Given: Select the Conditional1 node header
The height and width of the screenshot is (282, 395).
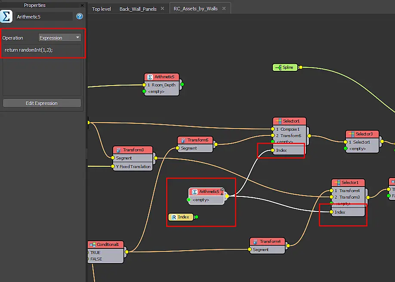Looking at the screenshot, I should coord(105,245).
